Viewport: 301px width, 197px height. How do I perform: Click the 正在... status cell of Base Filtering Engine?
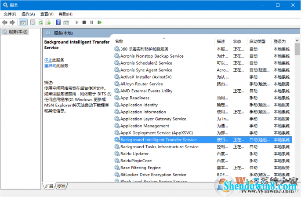[x=239, y=168]
